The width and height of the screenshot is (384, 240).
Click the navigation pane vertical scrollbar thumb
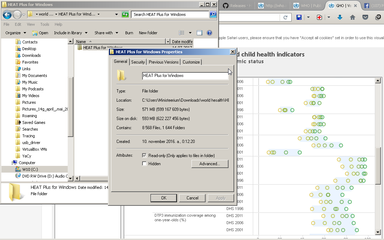tap(71, 107)
